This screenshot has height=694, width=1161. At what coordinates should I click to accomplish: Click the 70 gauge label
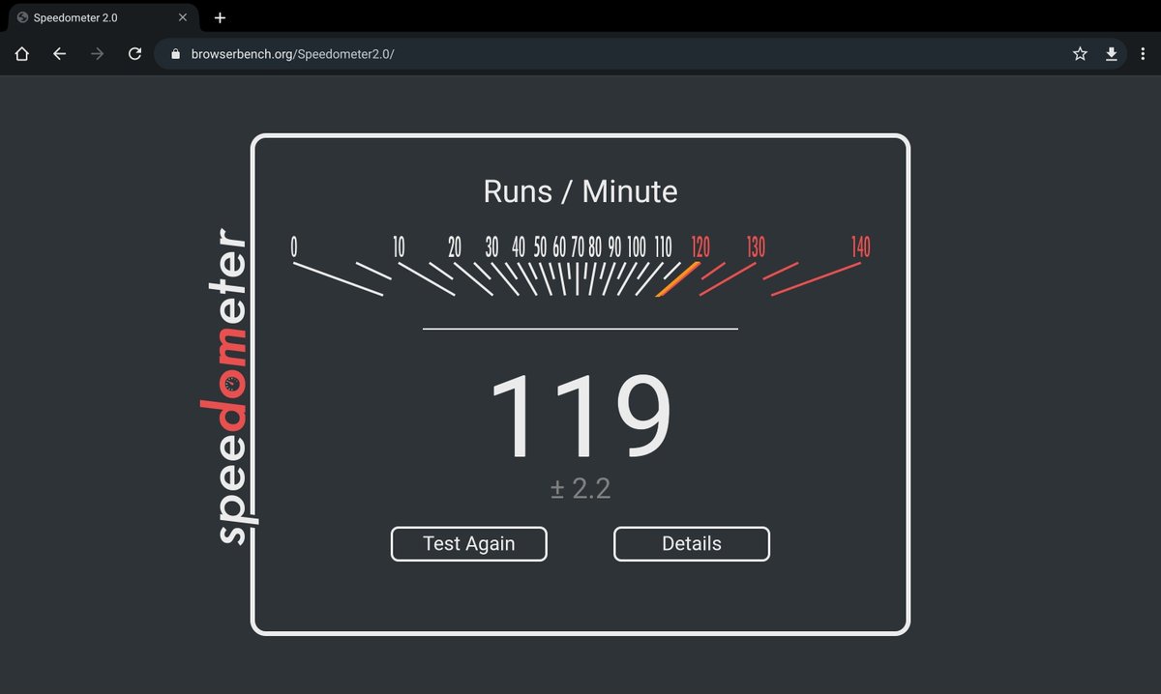pyautogui.click(x=577, y=247)
